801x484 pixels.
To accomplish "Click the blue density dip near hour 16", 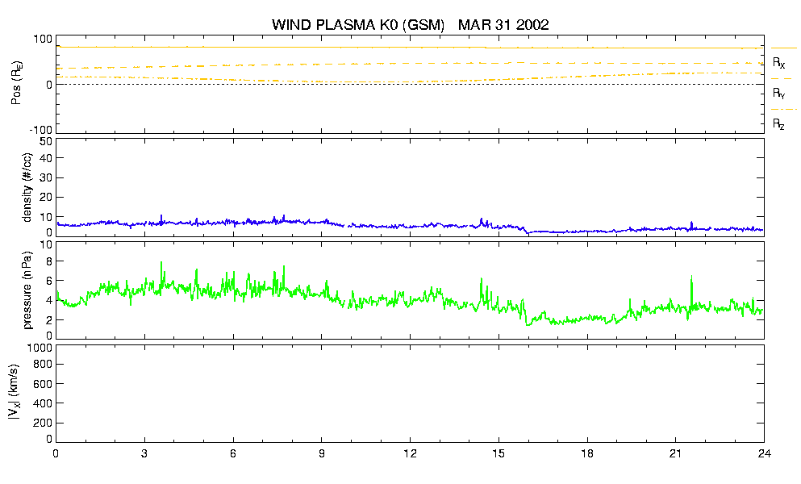I will 528,232.
